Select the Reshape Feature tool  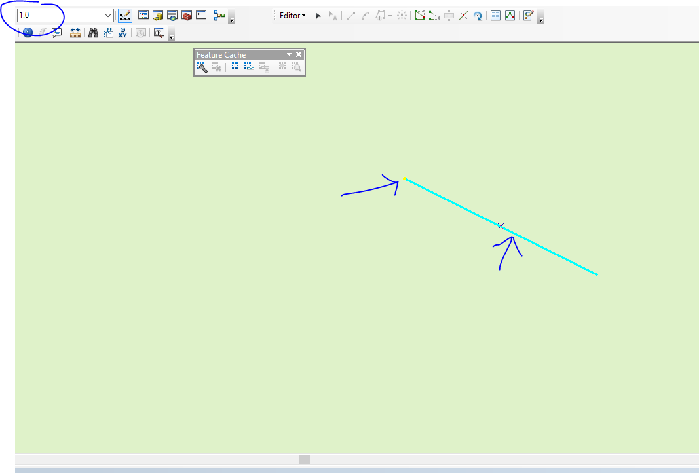pyautogui.click(x=434, y=16)
